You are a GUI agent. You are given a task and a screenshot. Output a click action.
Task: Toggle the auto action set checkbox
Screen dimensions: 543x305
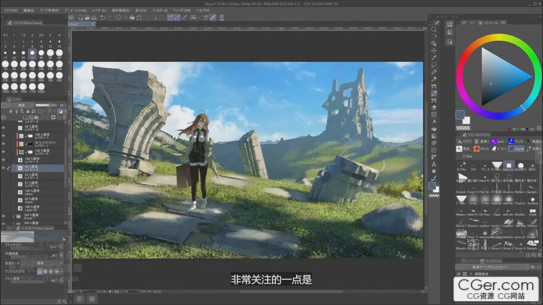click(458, 274)
